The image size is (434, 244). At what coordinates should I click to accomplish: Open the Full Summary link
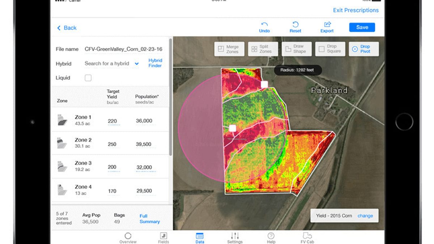(149, 219)
